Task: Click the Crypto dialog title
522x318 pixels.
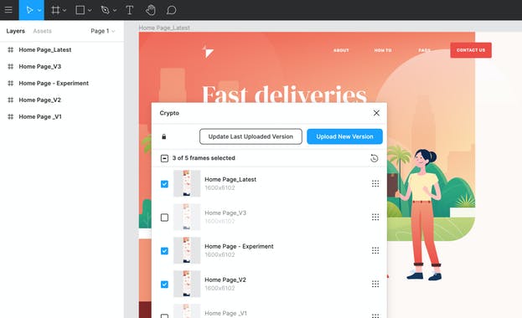Action: point(169,113)
